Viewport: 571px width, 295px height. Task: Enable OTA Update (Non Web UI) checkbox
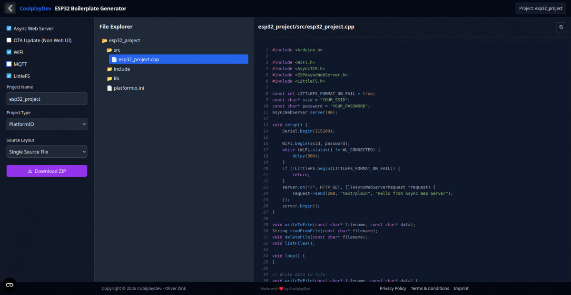tap(9, 40)
